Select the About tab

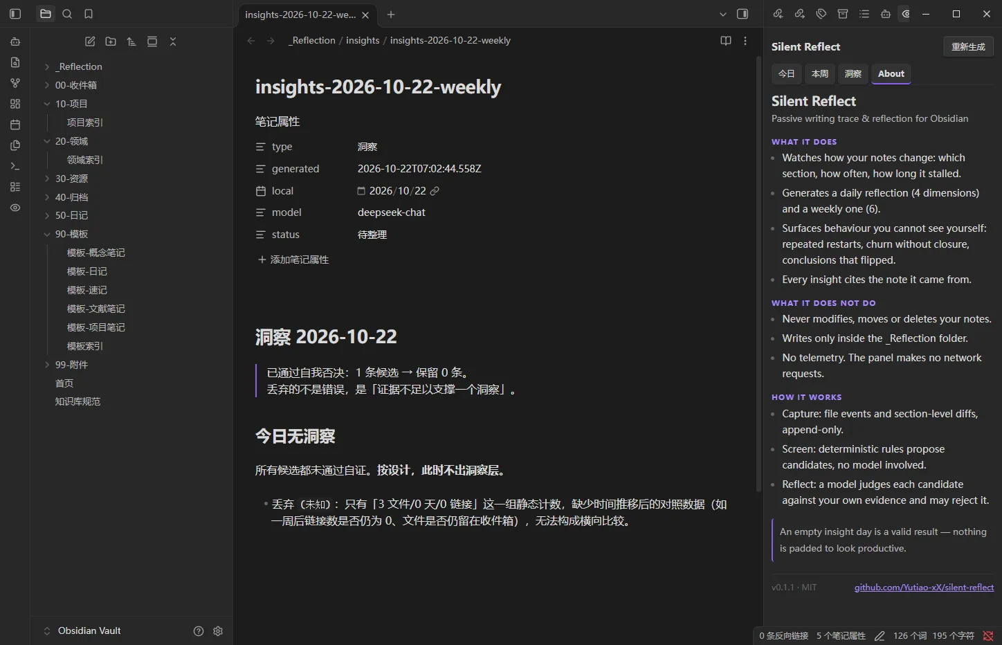coord(891,73)
